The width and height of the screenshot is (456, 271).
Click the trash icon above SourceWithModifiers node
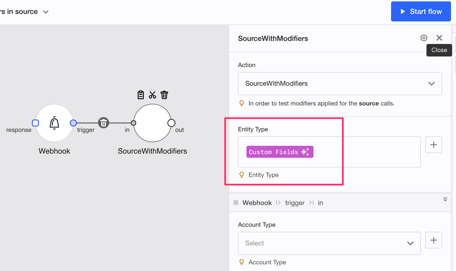164,95
